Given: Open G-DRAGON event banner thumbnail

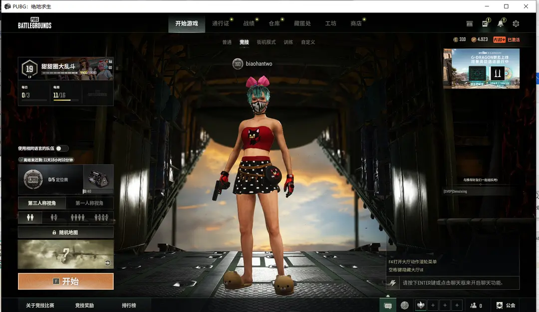Looking at the screenshot, I should [x=481, y=69].
